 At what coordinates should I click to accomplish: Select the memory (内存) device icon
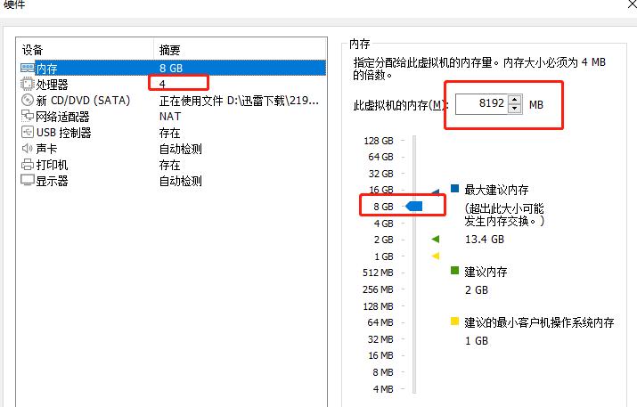28,68
